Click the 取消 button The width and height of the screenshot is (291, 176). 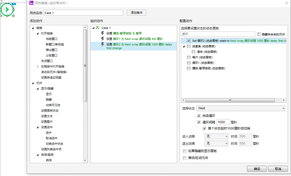pyautogui.click(x=278, y=169)
